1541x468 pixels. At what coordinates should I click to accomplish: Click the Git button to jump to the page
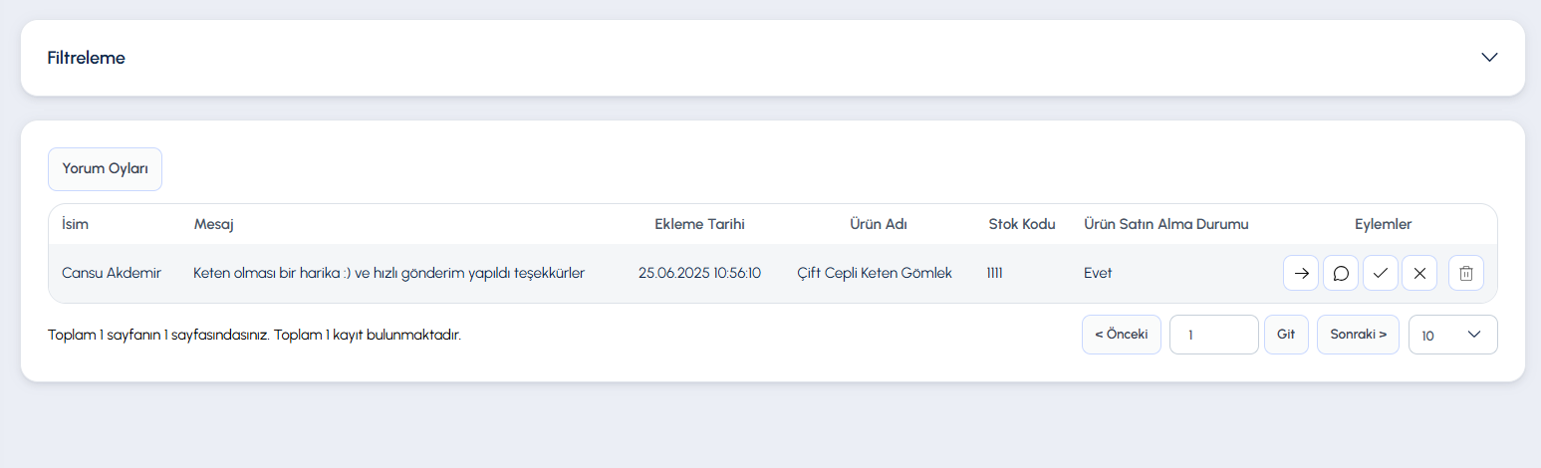click(x=1286, y=335)
